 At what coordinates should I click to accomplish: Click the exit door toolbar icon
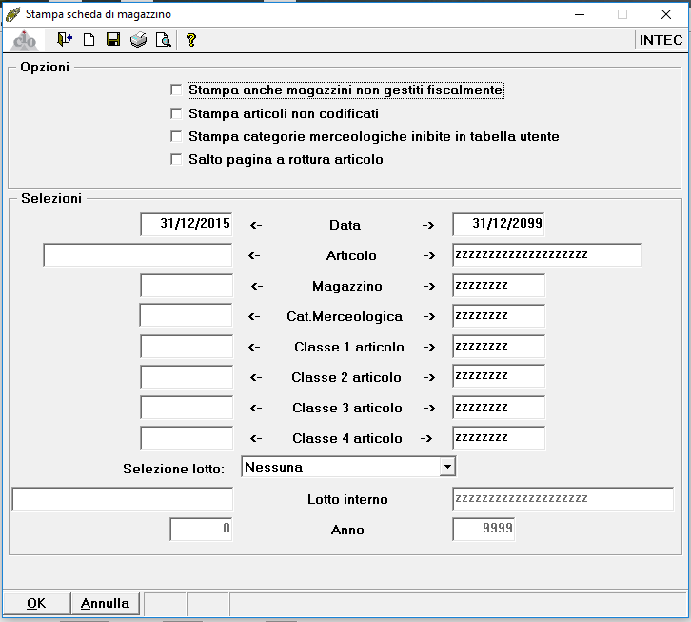tap(65, 40)
